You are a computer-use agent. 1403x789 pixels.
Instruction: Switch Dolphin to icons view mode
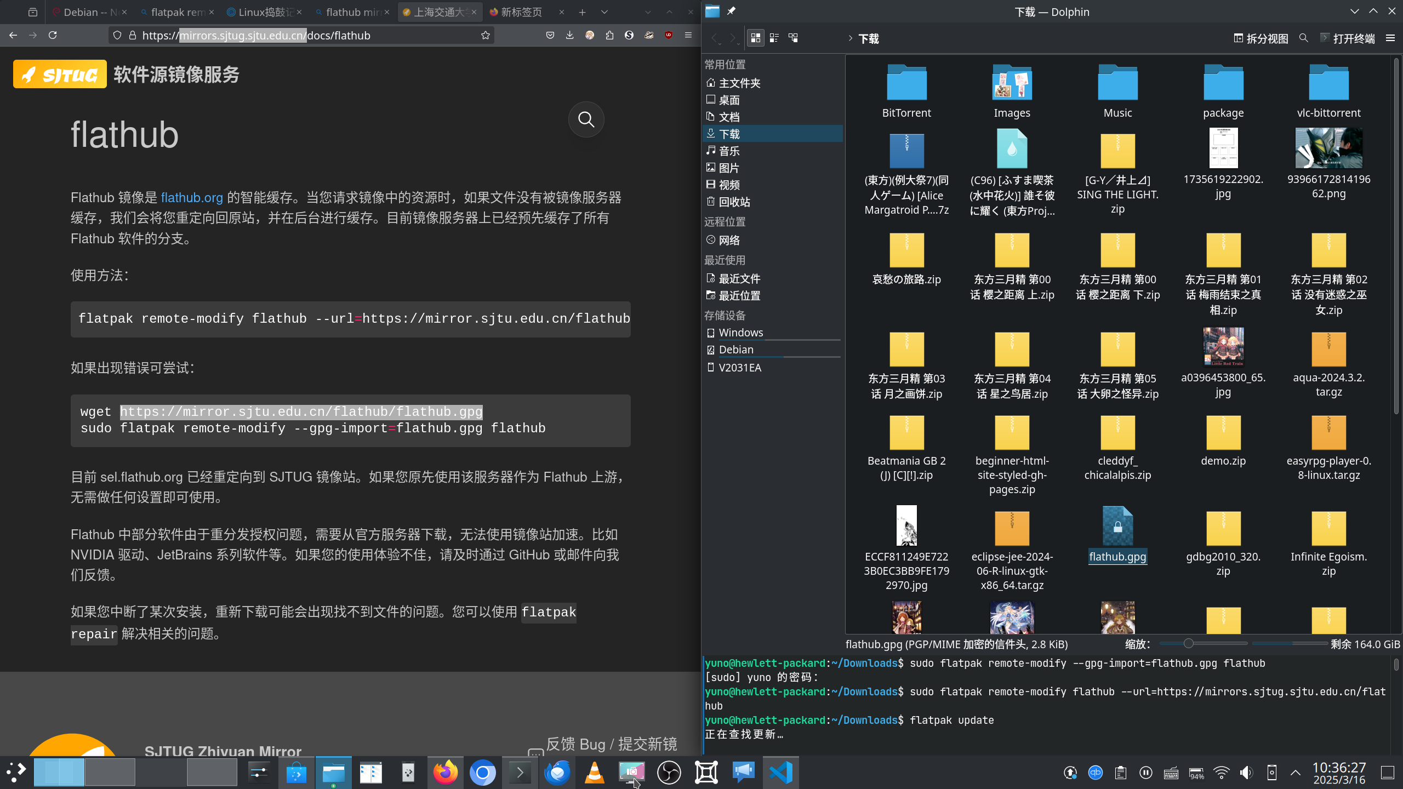point(755,38)
